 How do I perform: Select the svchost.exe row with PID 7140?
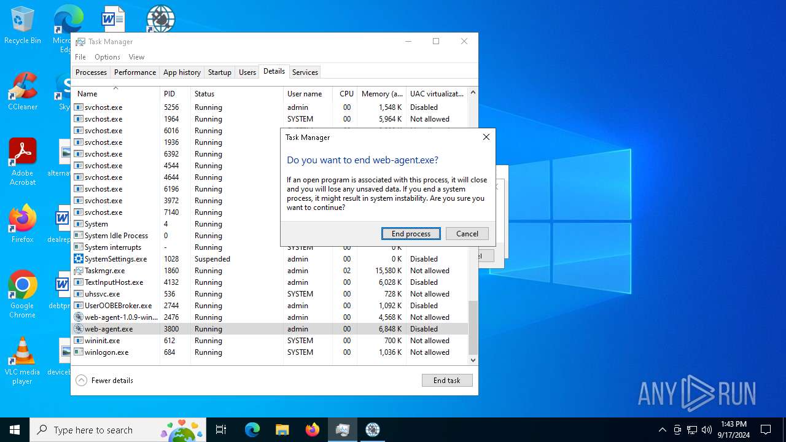click(x=270, y=212)
